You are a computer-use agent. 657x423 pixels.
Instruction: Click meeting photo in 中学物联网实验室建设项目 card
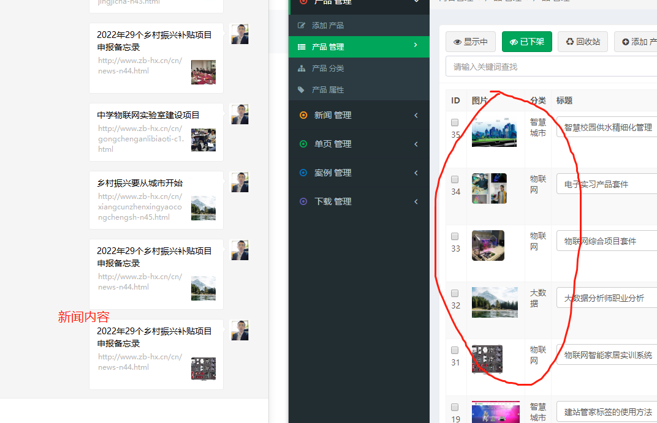click(203, 140)
